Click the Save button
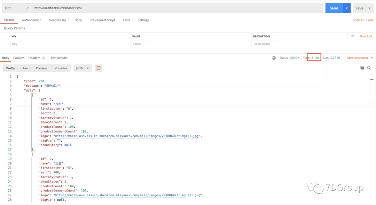This screenshot has width=376, height=205. point(359,8)
